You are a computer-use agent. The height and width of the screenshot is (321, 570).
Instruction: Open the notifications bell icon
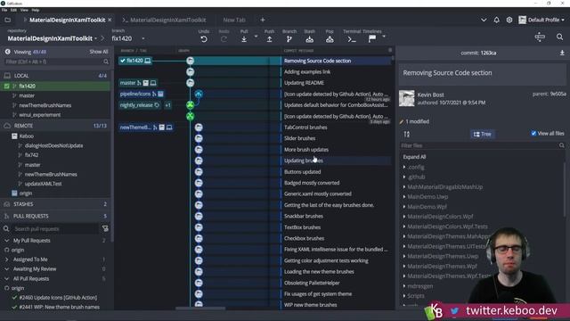[497, 20]
